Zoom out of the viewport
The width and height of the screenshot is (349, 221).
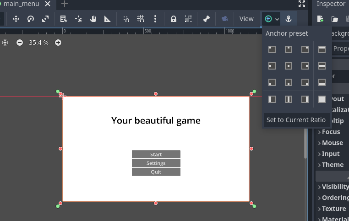click(x=20, y=43)
